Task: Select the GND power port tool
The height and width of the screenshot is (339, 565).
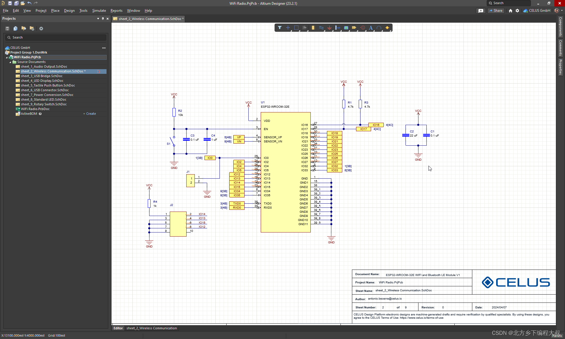Action: [329, 28]
